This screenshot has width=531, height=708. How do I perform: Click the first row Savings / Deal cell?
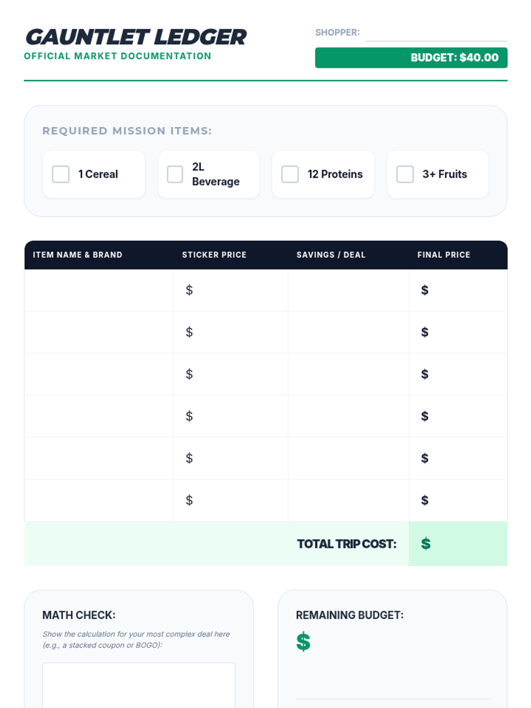tap(348, 290)
